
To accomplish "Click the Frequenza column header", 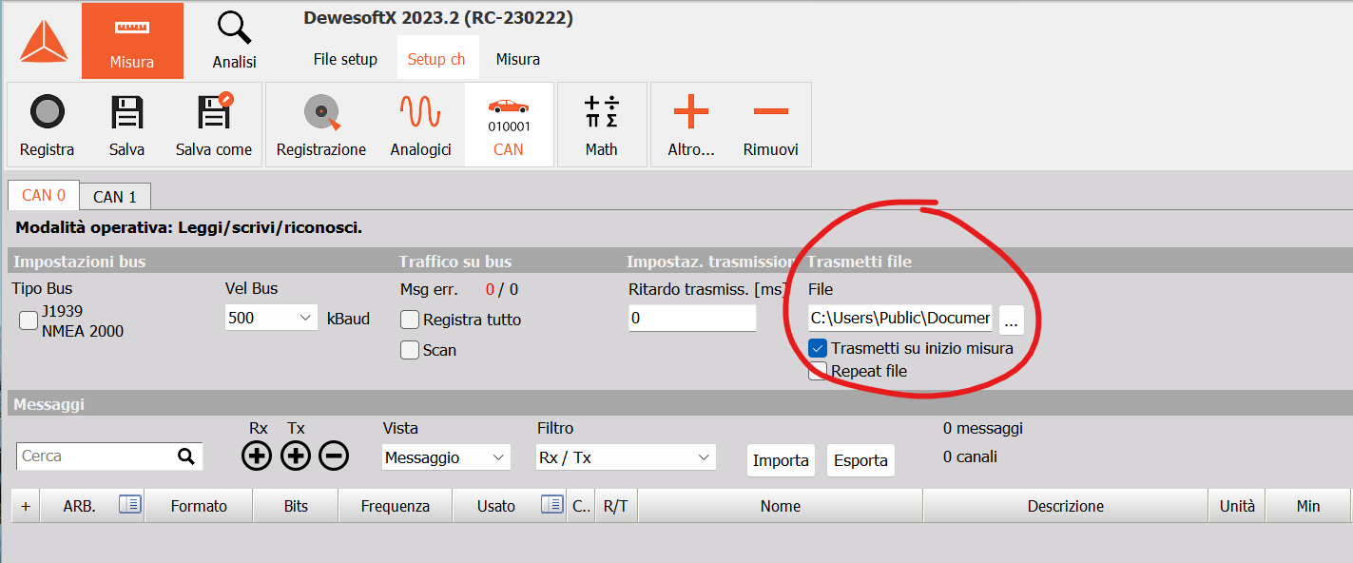I will [396, 506].
